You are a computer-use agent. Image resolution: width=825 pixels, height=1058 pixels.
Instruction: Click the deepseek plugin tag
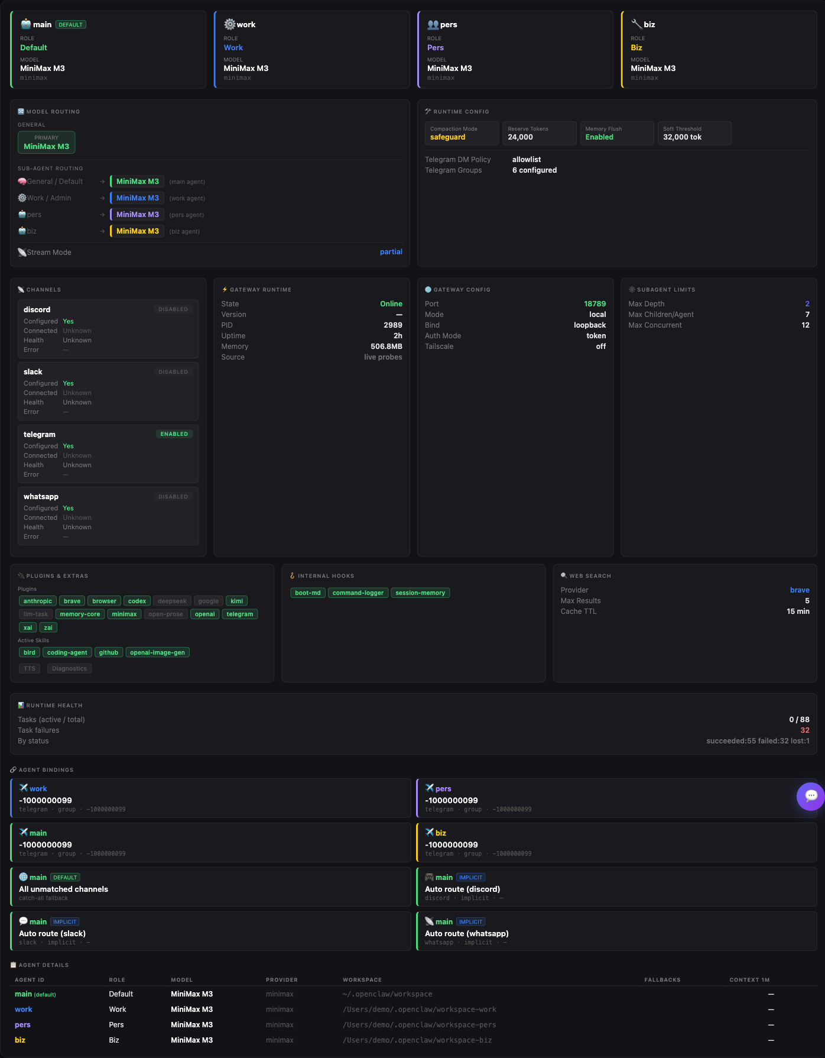point(172,601)
